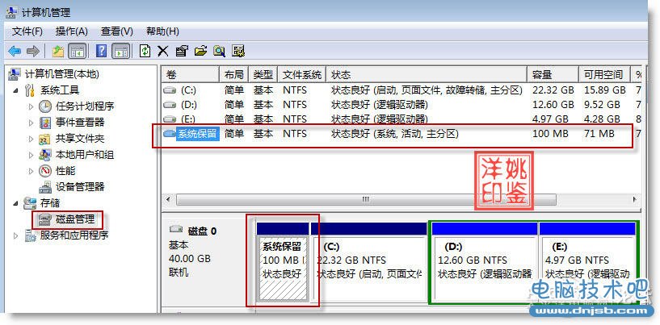
Task: Select 计算机管理(本地) root node
Action: coord(62,74)
